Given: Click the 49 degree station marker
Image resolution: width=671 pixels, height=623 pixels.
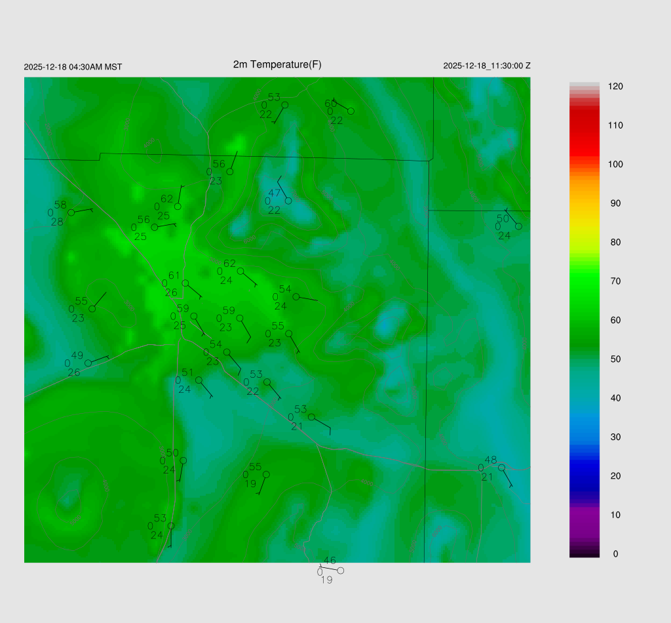Looking at the screenshot, I should pyautogui.click(x=88, y=363).
